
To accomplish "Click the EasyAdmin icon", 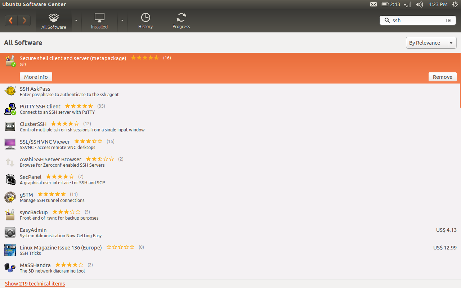I will point(10,232).
